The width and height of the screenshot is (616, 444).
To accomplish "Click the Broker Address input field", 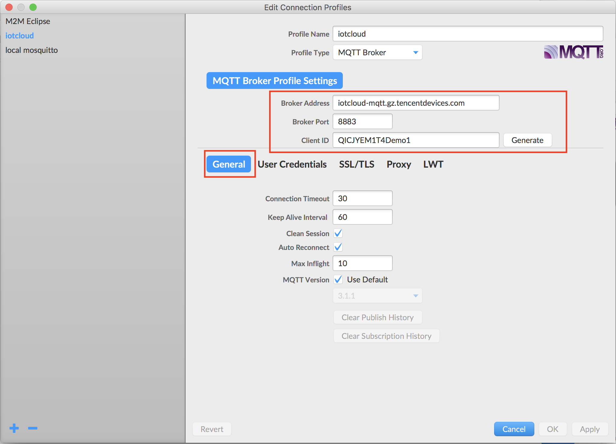I will [416, 103].
